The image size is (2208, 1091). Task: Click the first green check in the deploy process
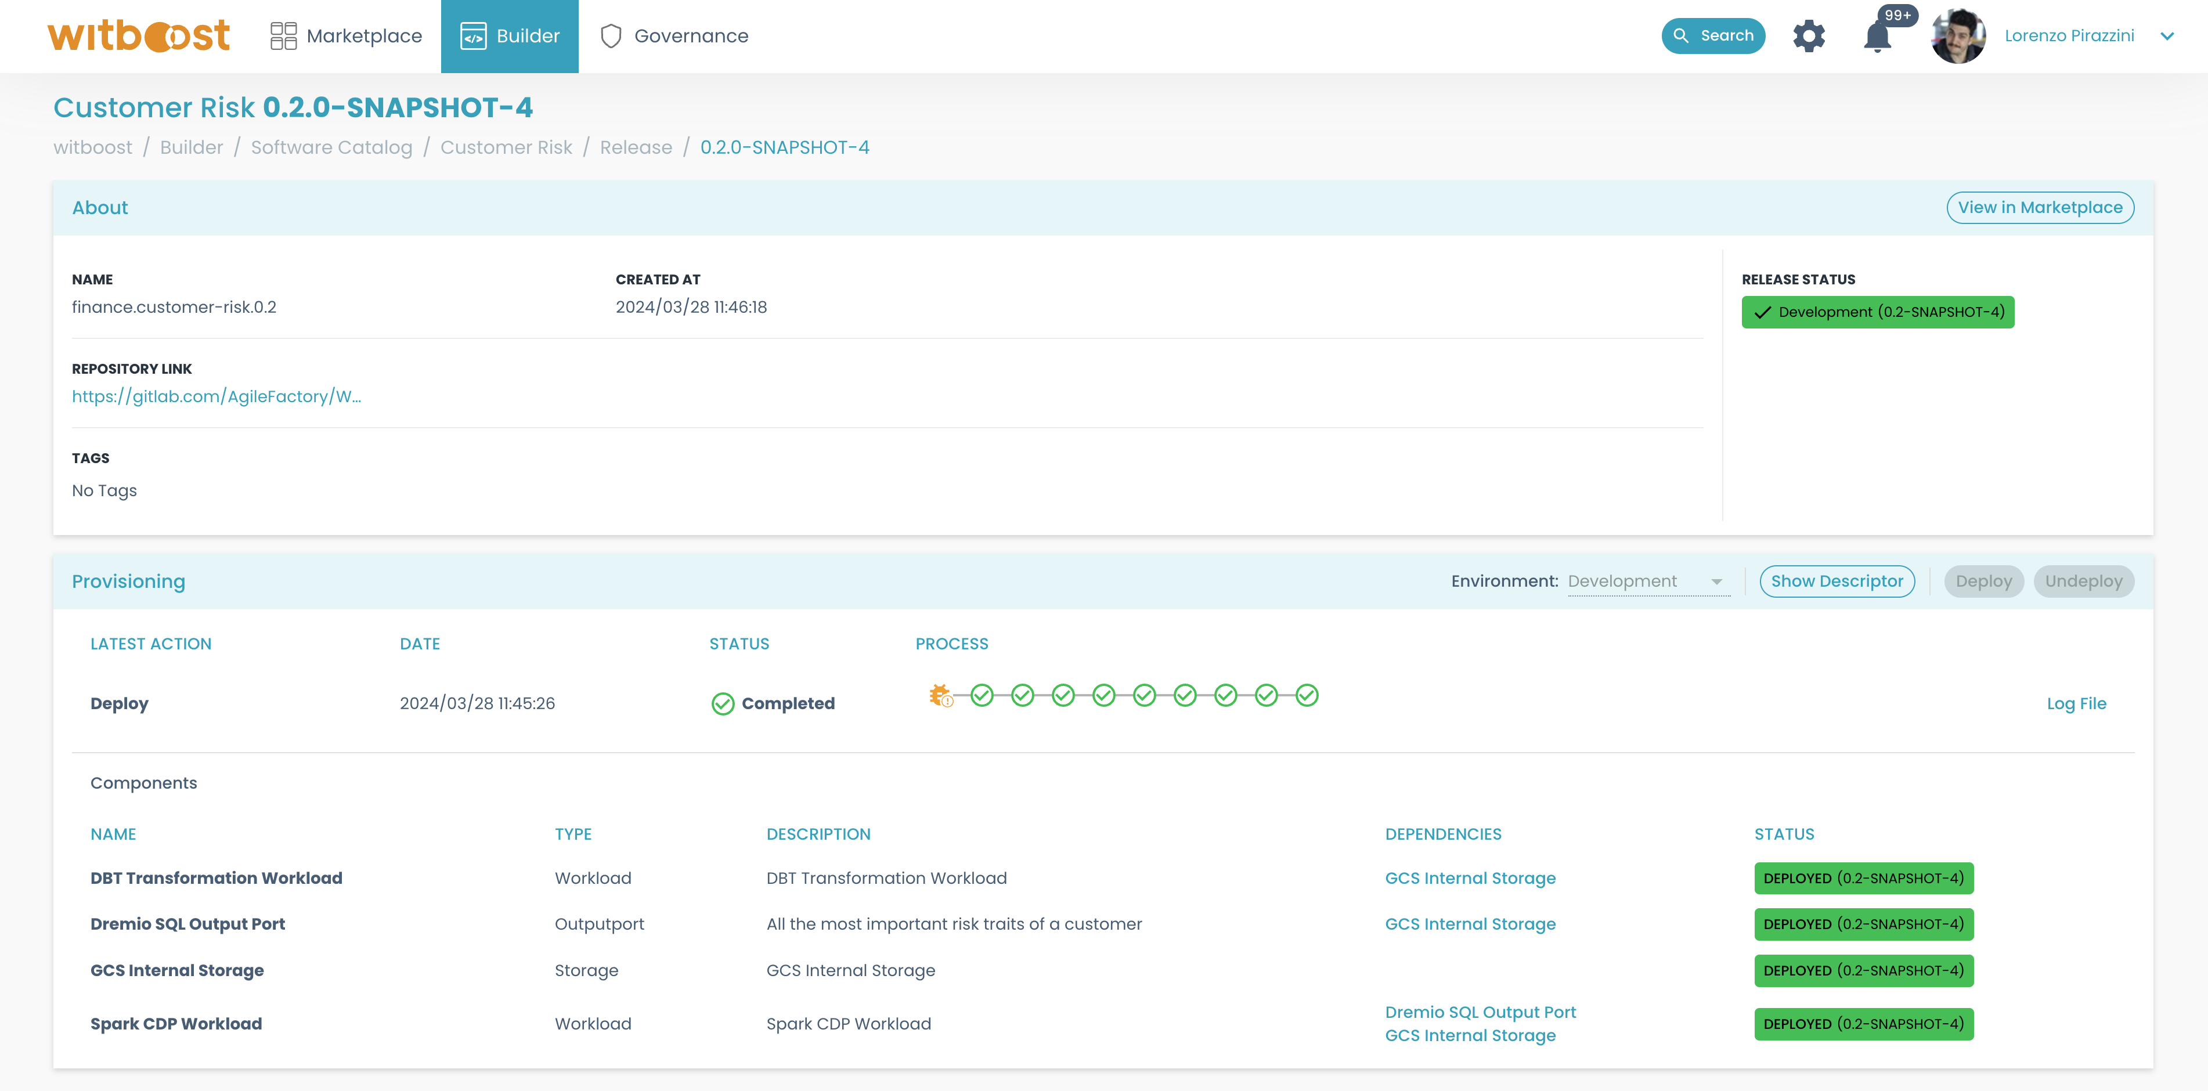(983, 695)
